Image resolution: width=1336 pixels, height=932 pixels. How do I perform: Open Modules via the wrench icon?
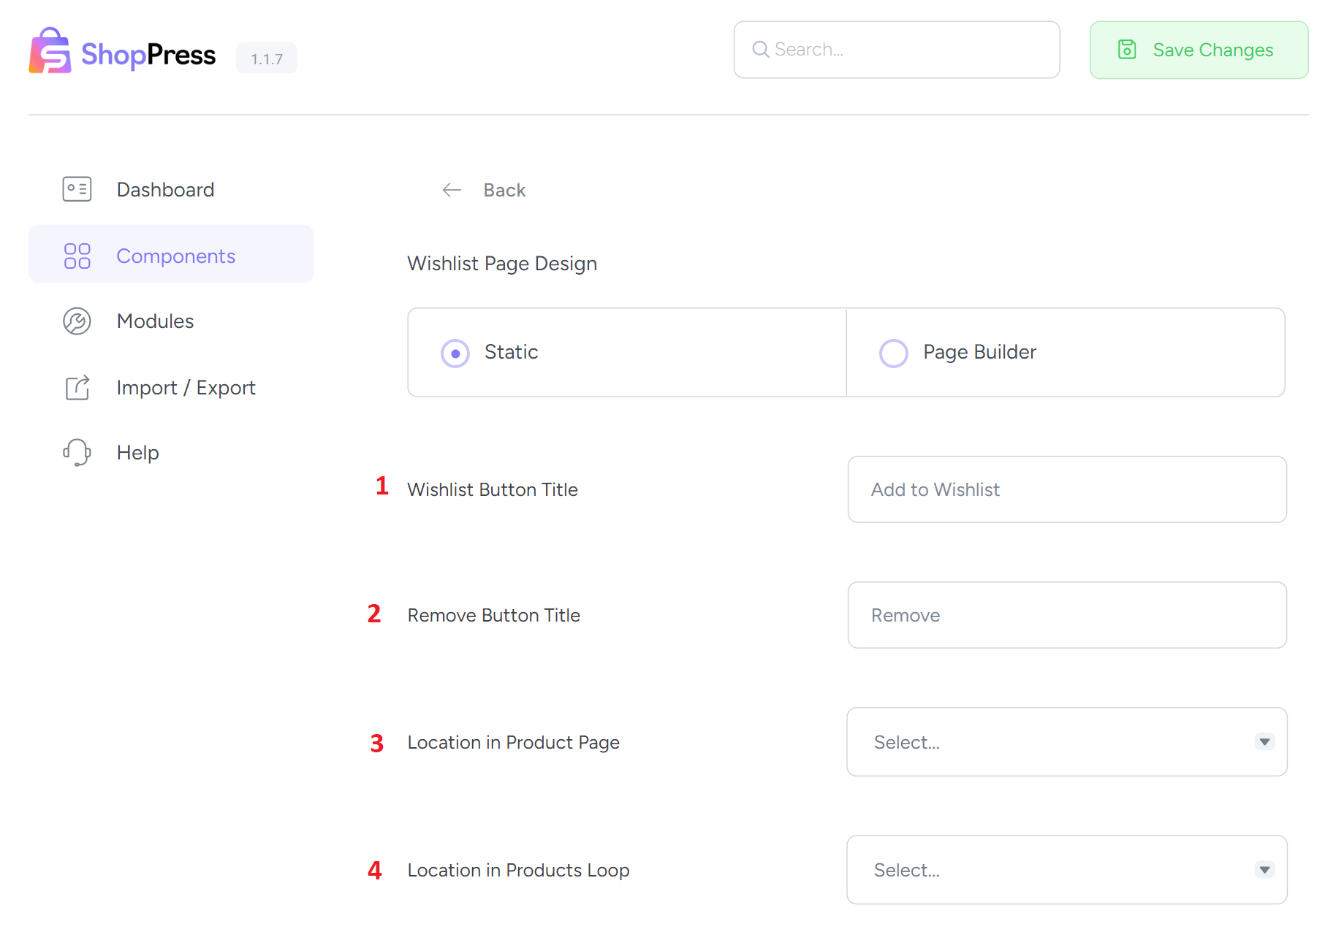pyautogui.click(x=76, y=321)
